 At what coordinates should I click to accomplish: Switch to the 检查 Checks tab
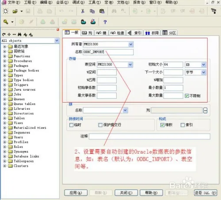(117, 33)
